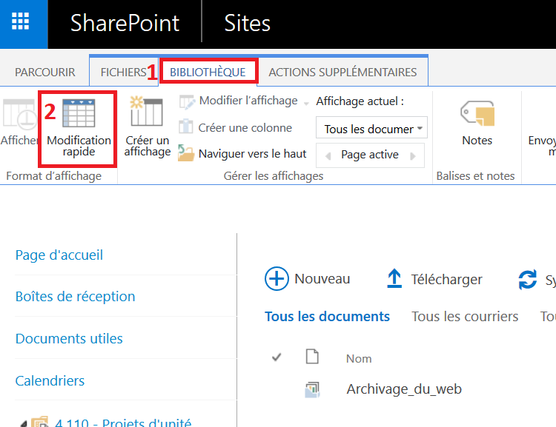The width and height of the screenshot is (556, 427).
Task: Click the Créer un affichage icon
Action: click(146, 112)
